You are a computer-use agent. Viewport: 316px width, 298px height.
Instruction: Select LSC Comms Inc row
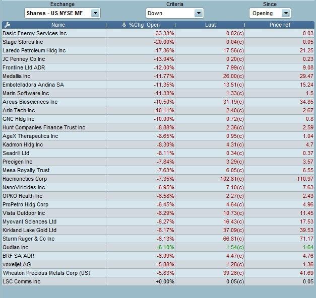click(158, 281)
